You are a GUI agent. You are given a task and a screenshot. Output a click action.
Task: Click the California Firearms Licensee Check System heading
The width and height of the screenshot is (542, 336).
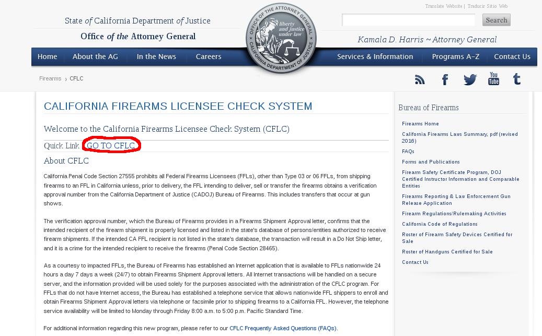(x=178, y=106)
